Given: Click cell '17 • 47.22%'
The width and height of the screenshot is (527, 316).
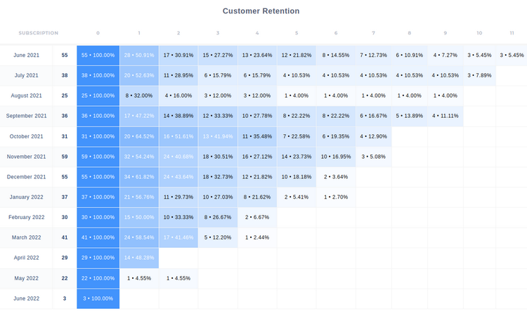Looking at the screenshot, I should click(139, 116).
